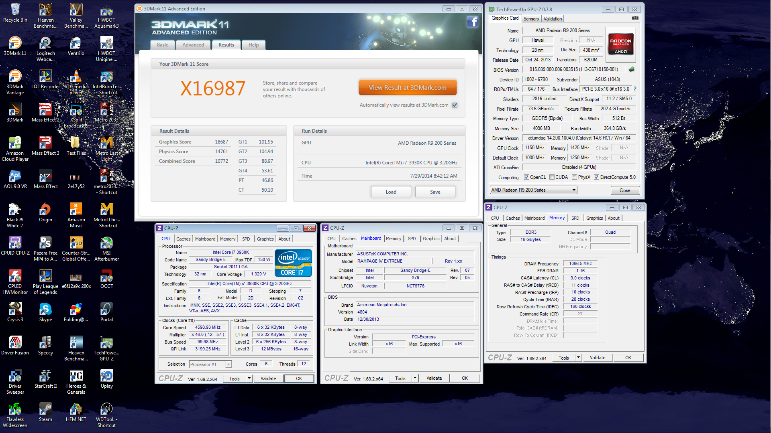Click OK in the CPU-Z Memory window
The height and width of the screenshot is (433, 771).
point(628,358)
